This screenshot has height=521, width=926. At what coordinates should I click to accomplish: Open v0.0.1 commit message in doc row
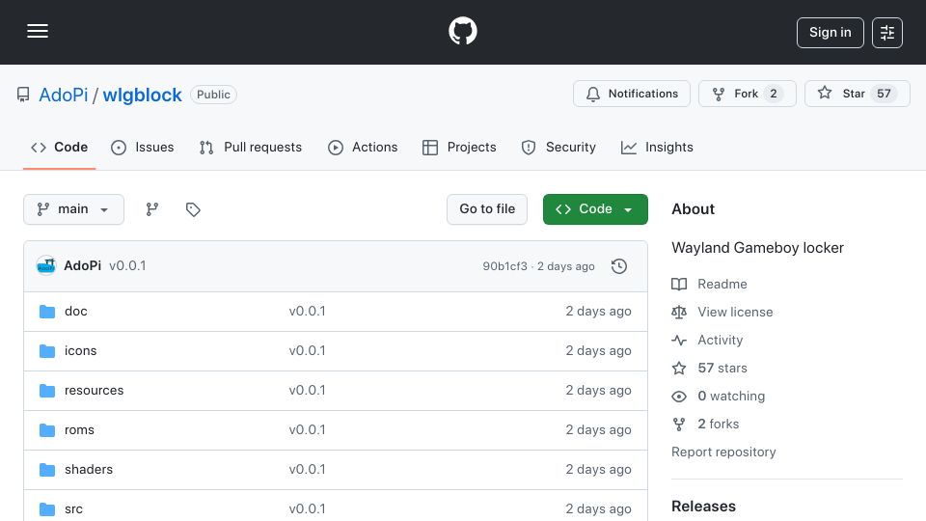click(307, 312)
